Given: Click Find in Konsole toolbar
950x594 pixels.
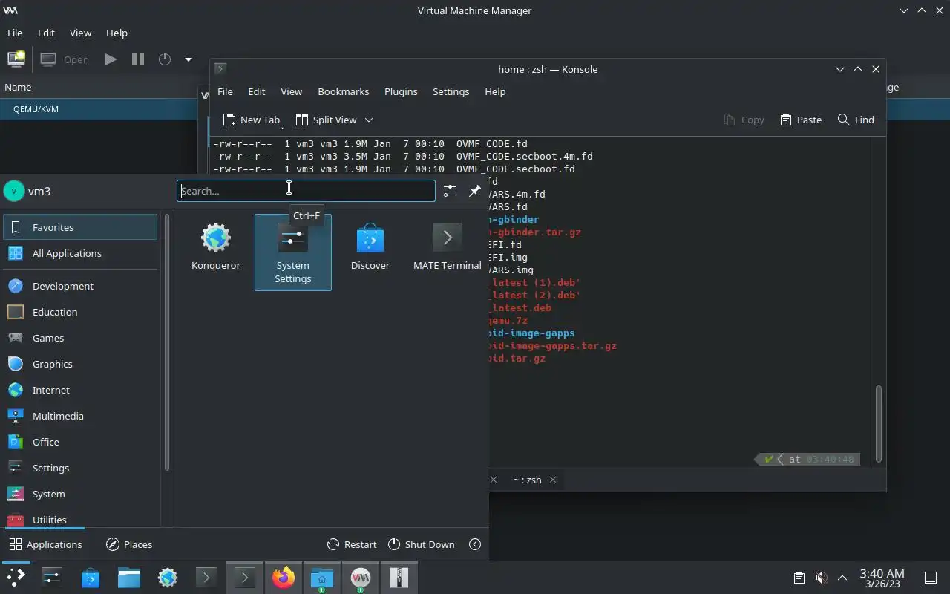Looking at the screenshot, I should 856,120.
